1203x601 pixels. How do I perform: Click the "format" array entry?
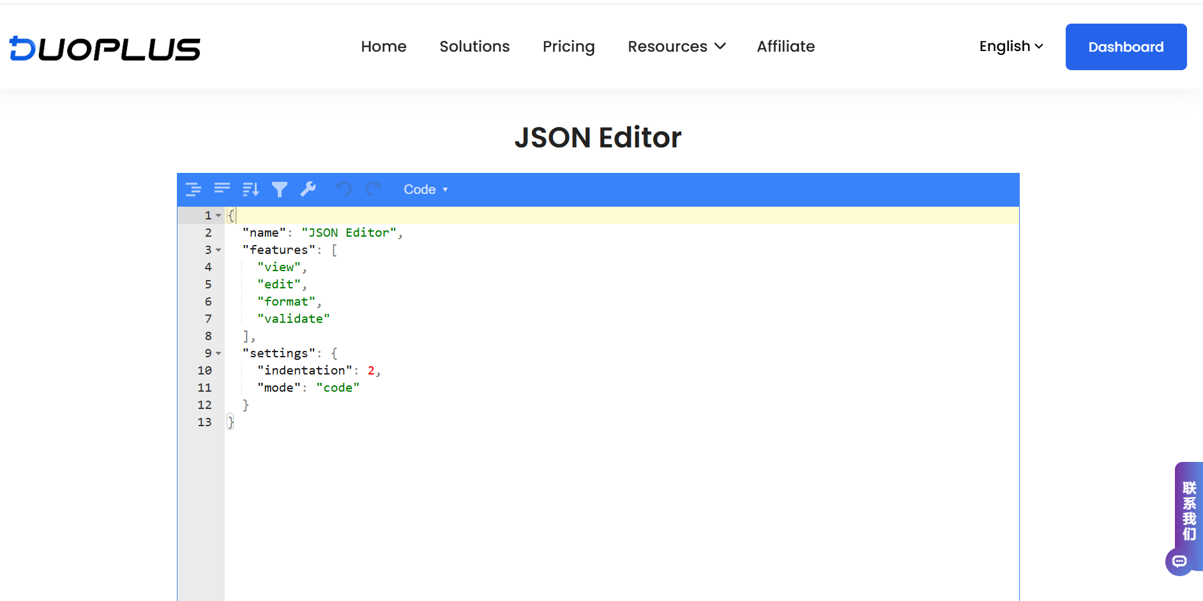tap(286, 302)
